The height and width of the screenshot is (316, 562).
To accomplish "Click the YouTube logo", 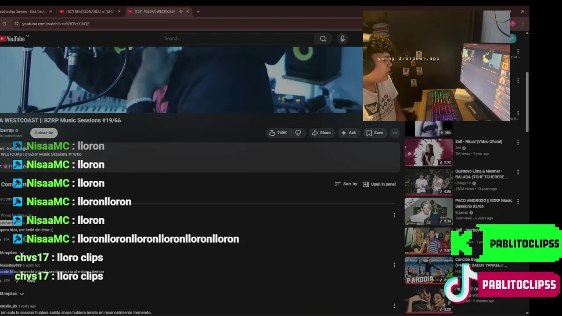I will 13,39.
